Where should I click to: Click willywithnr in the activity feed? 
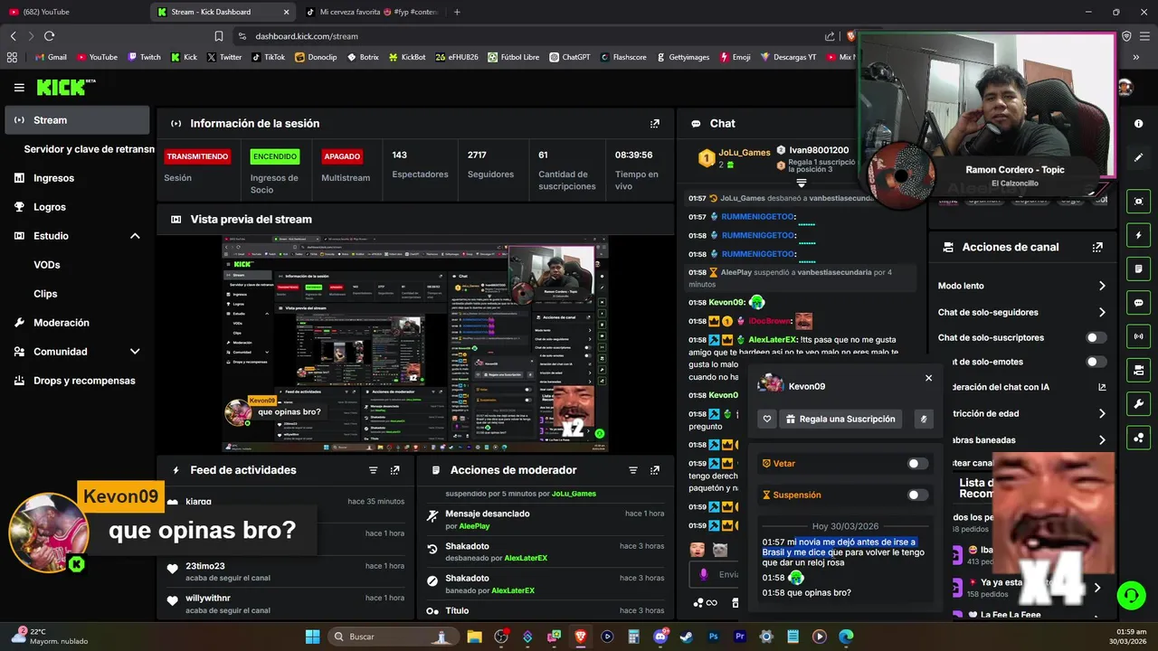click(x=208, y=599)
